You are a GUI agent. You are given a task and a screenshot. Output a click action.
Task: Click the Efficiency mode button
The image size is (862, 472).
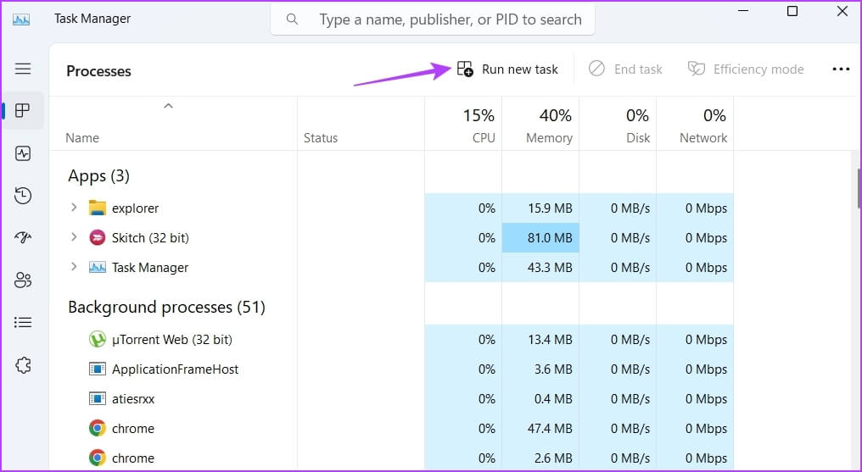746,69
